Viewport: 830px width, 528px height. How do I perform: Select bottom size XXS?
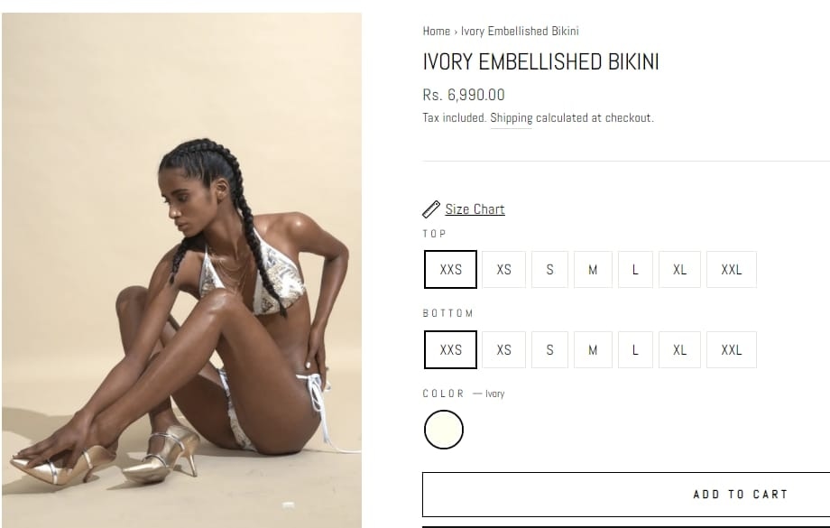coord(450,350)
